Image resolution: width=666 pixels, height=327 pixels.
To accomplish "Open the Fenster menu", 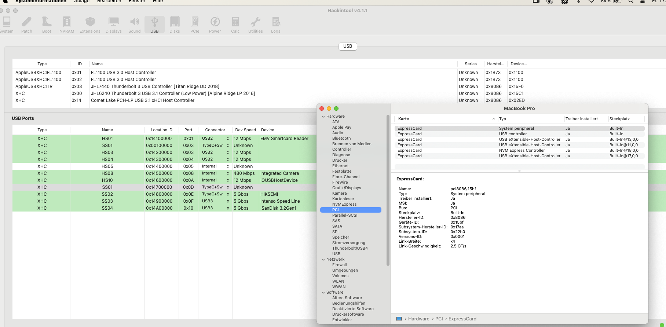I will [x=137, y=1].
